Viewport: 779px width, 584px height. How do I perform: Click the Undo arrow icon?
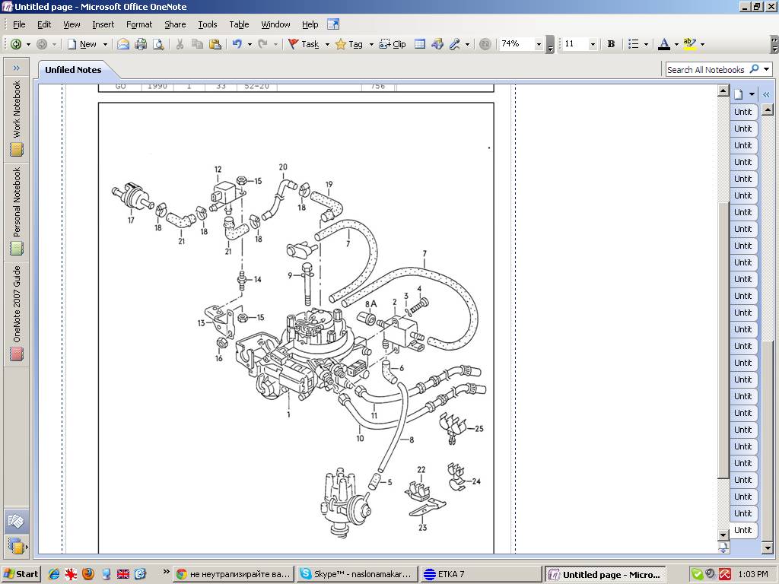coord(237,44)
